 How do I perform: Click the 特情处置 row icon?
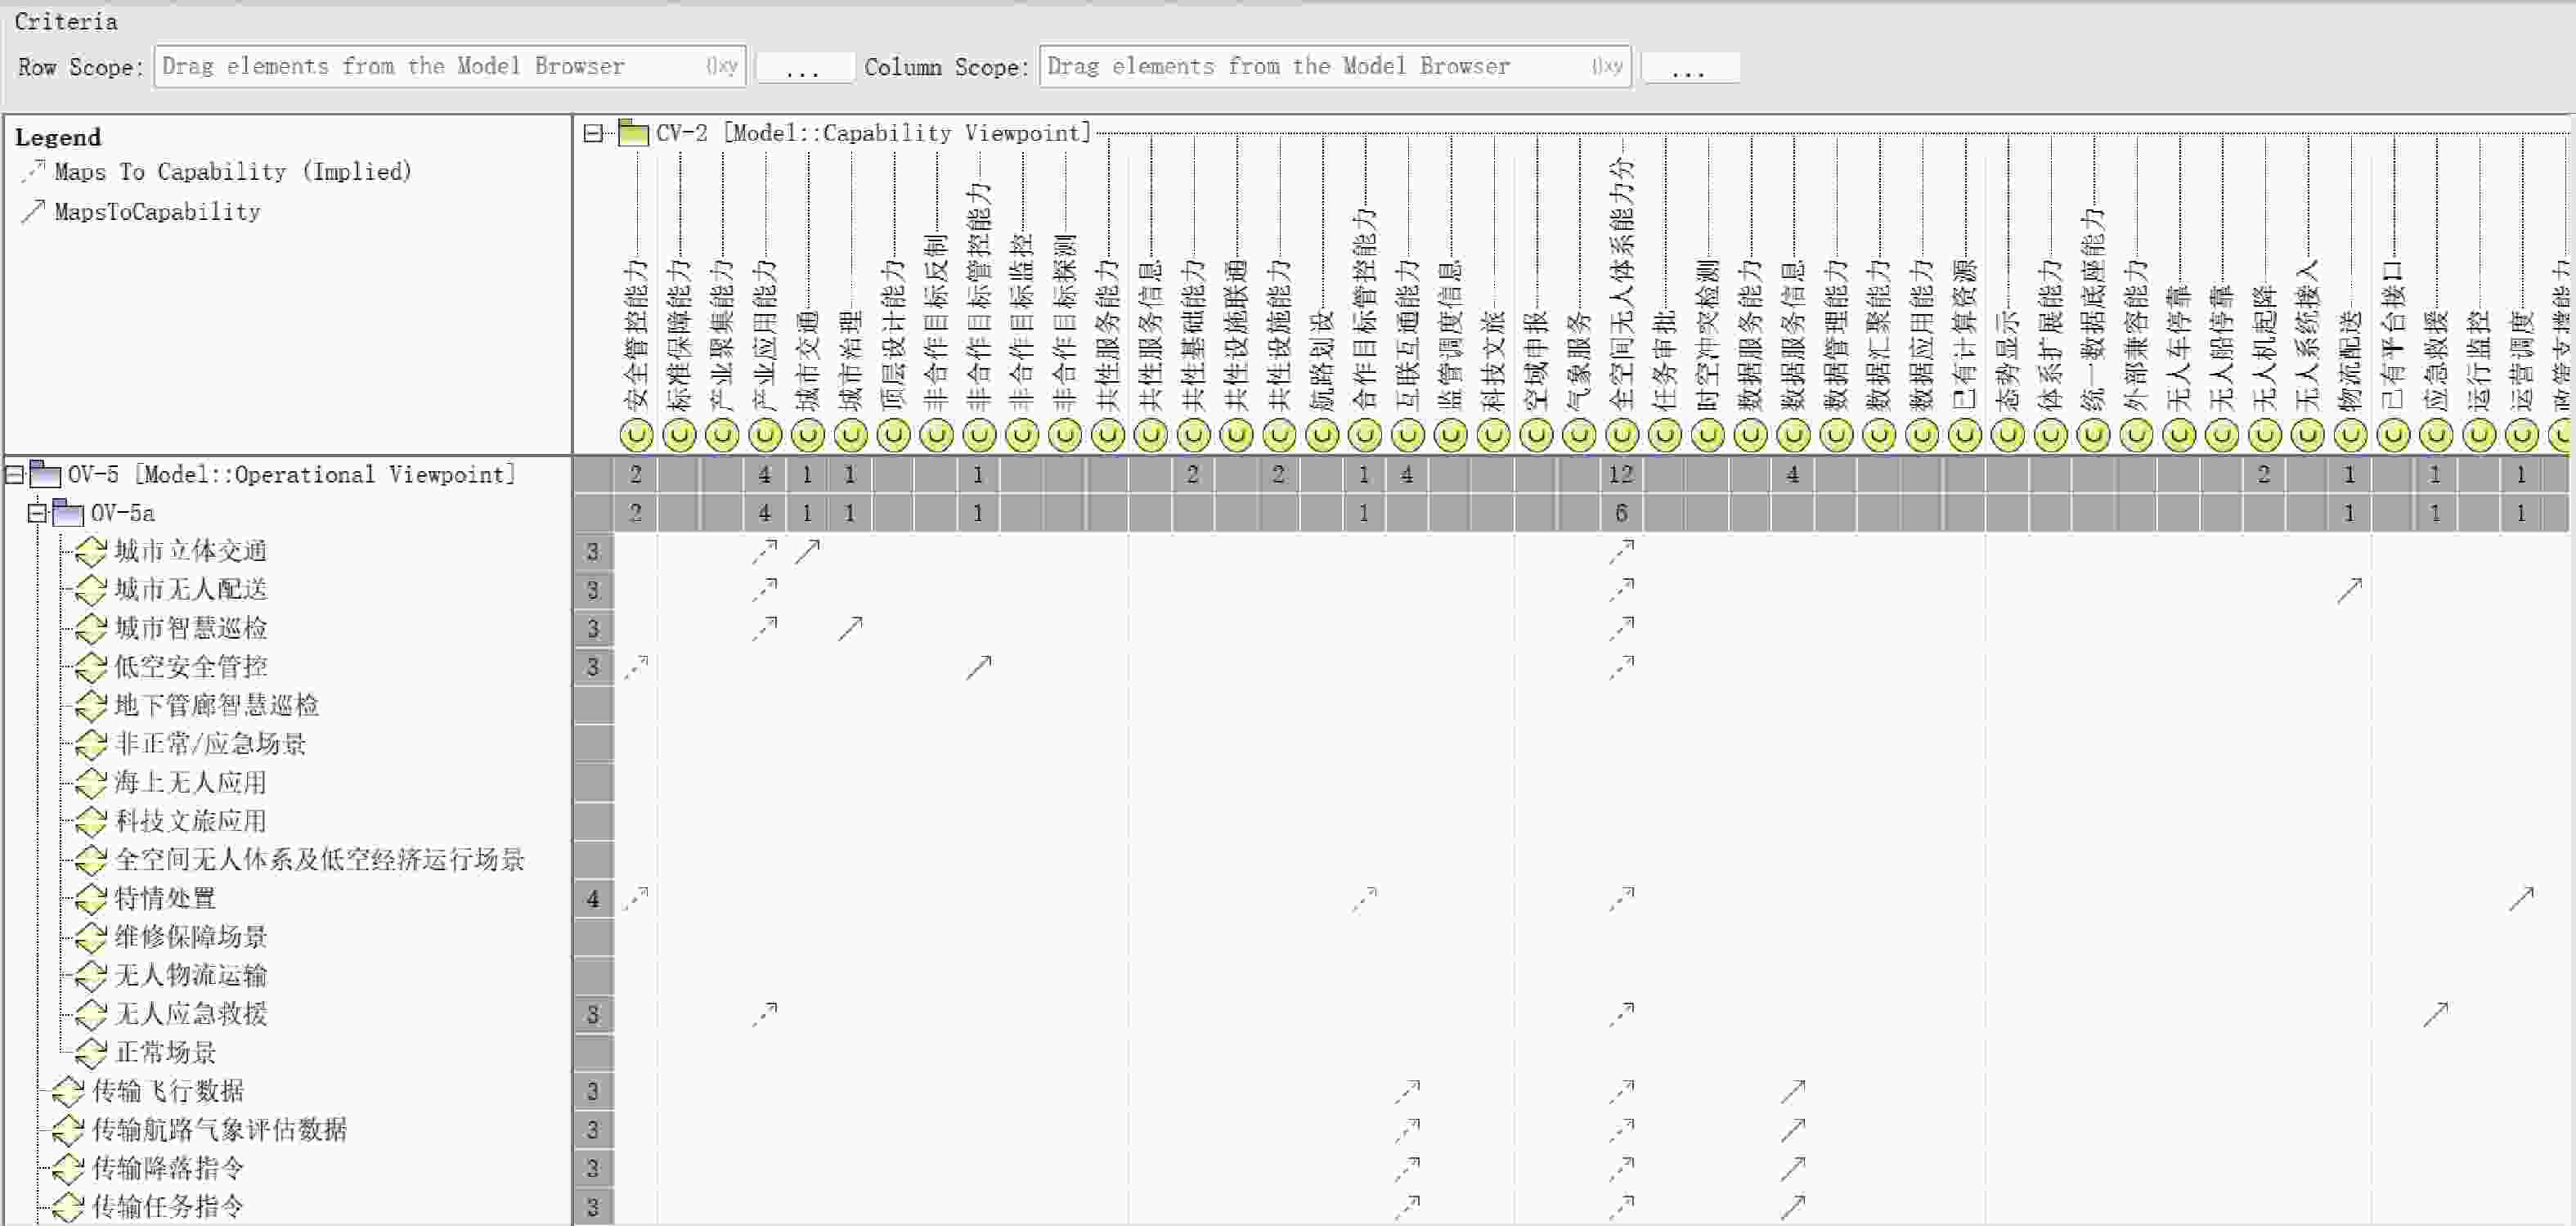pyautogui.click(x=91, y=899)
